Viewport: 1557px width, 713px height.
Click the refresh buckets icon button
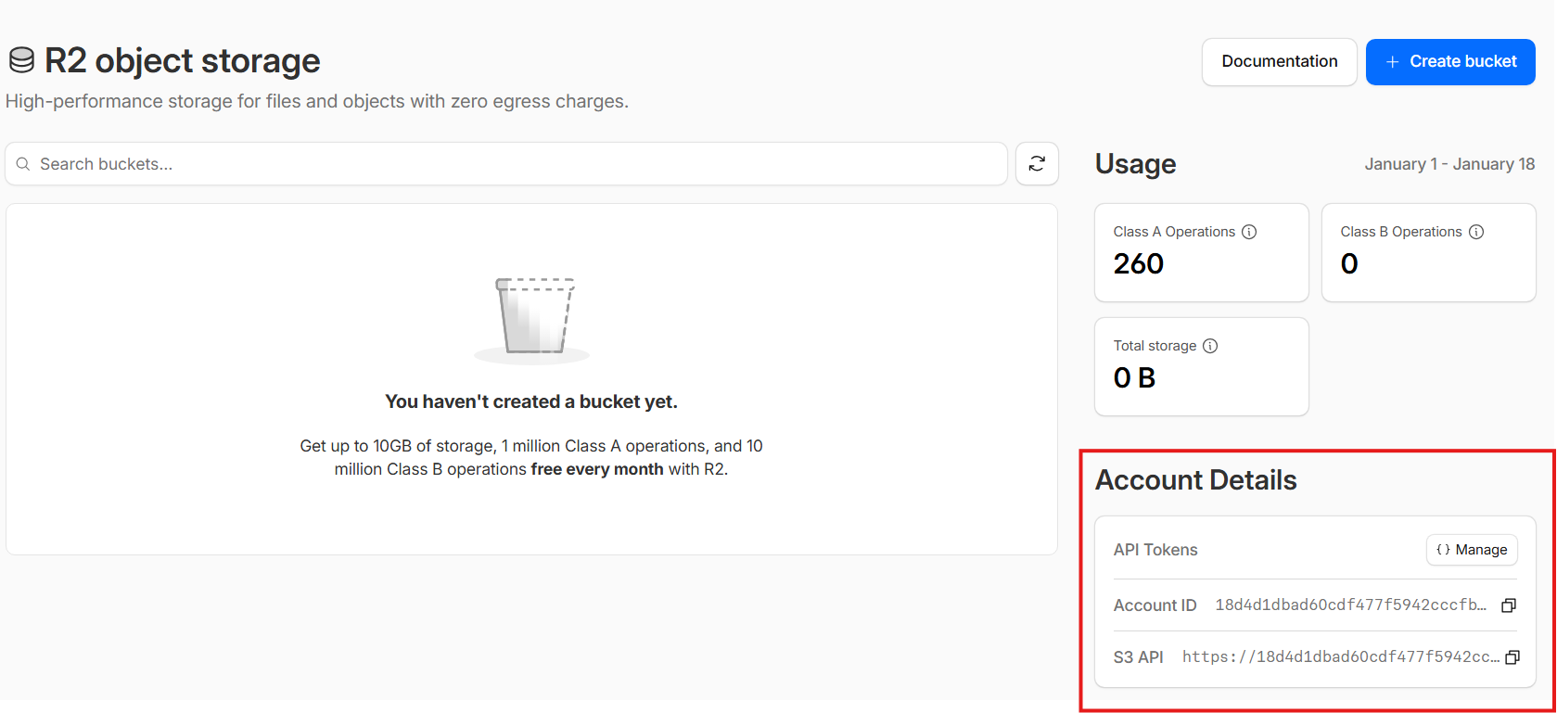(x=1037, y=164)
